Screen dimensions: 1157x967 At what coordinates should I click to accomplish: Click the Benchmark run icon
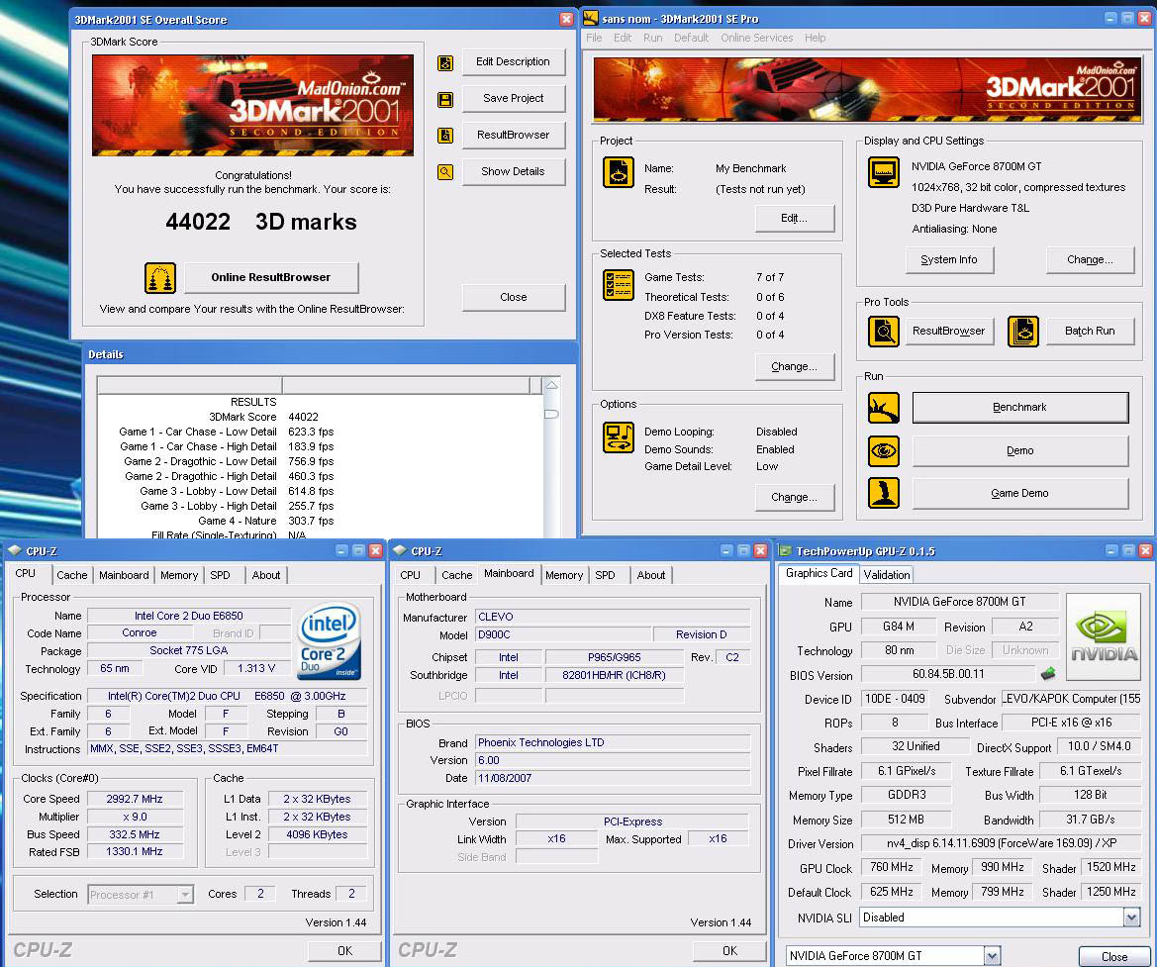(x=883, y=408)
